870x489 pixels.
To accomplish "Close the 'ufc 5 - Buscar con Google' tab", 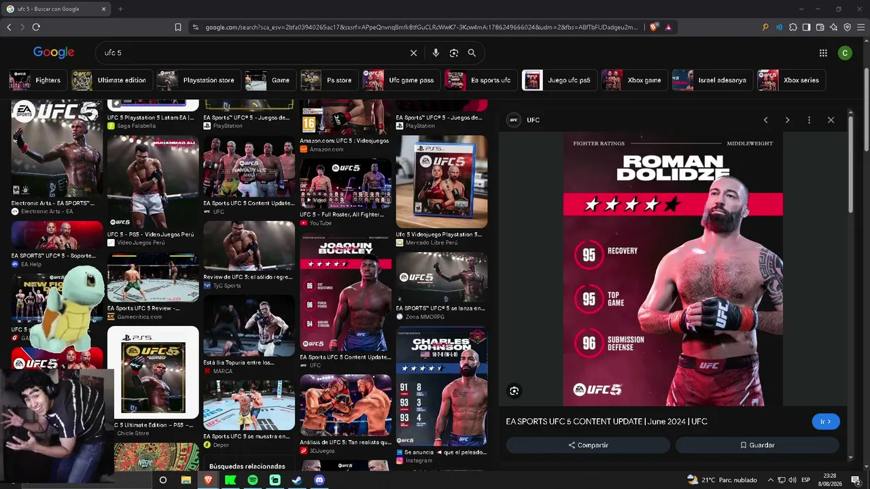I will [104, 9].
